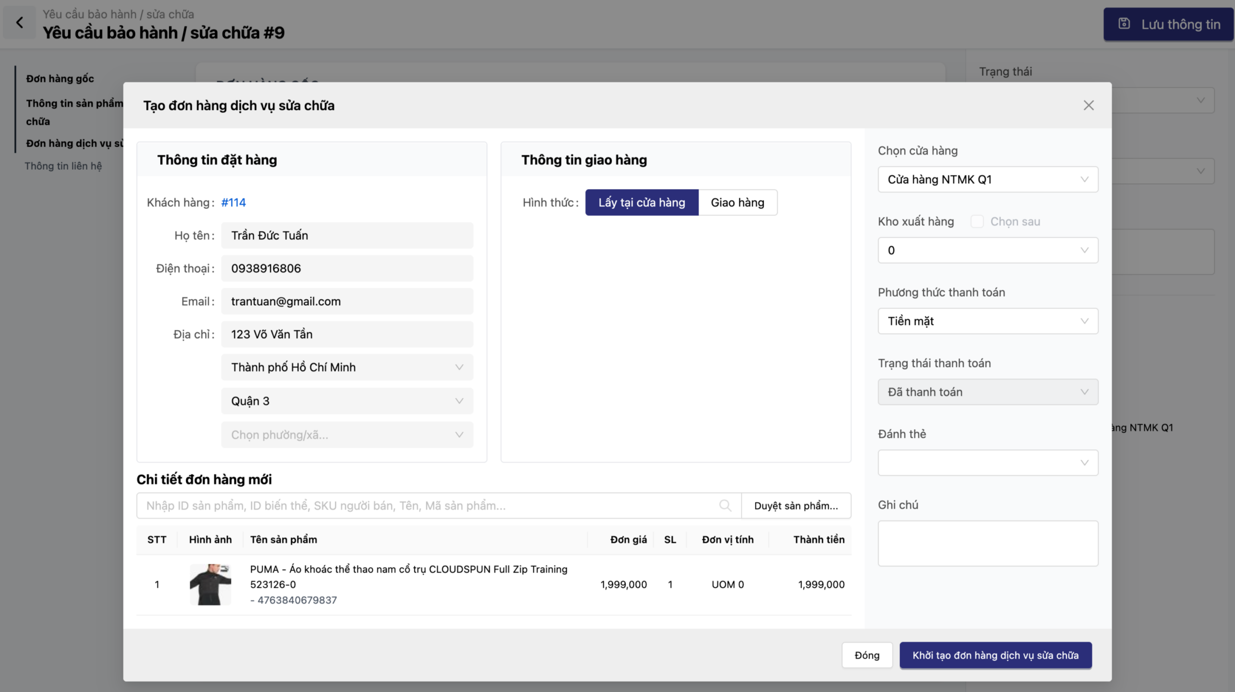This screenshot has width=1235, height=692.
Task: Click the back arrow icon
Action: pos(19,22)
